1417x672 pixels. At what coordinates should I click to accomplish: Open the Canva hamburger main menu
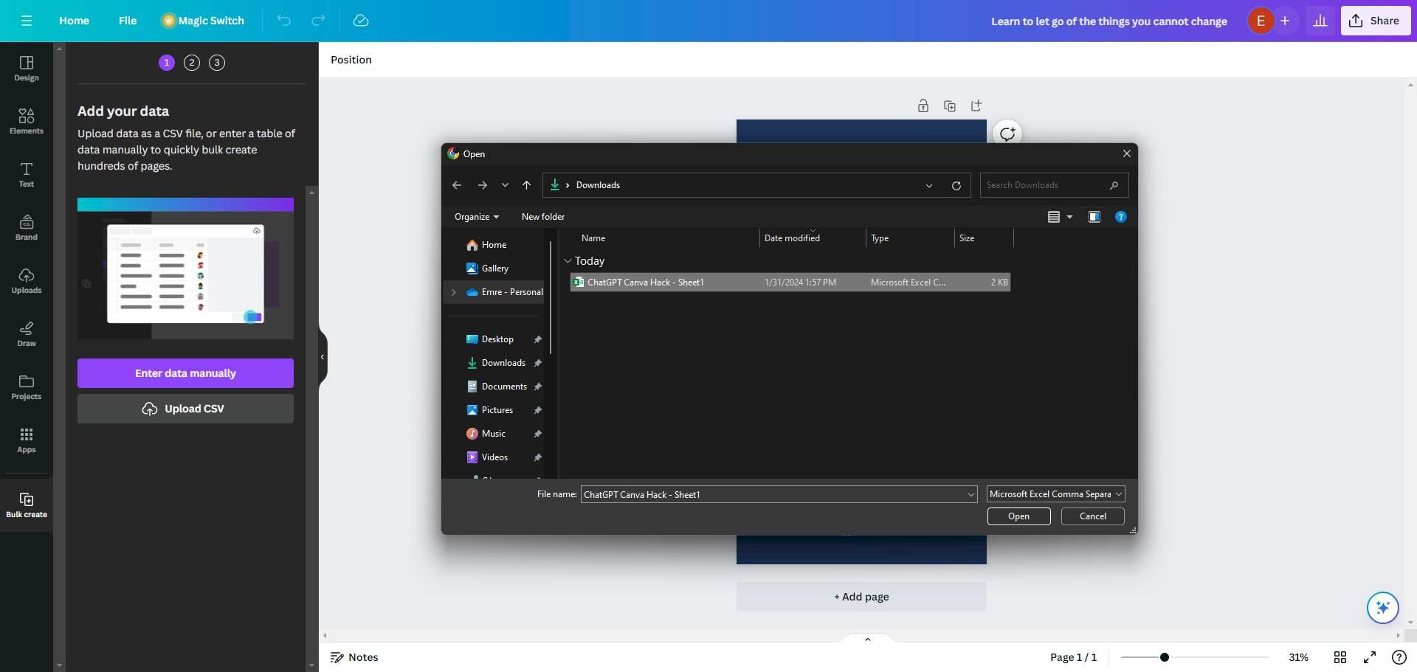point(27,21)
